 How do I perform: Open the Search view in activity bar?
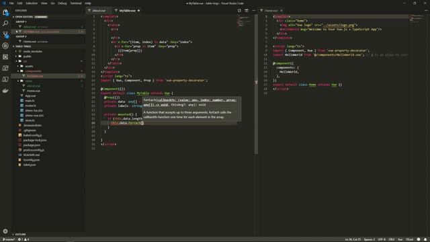click(5, 24)
